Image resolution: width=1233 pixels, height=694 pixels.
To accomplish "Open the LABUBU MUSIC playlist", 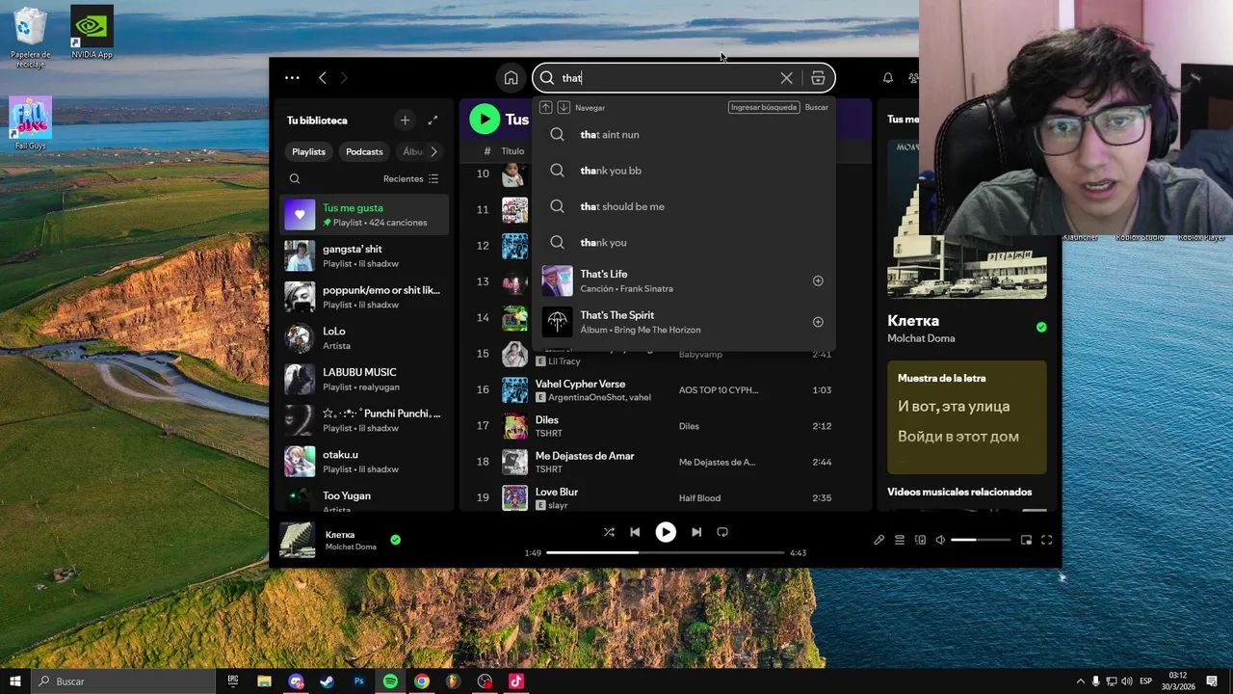I will click(364, 380).
